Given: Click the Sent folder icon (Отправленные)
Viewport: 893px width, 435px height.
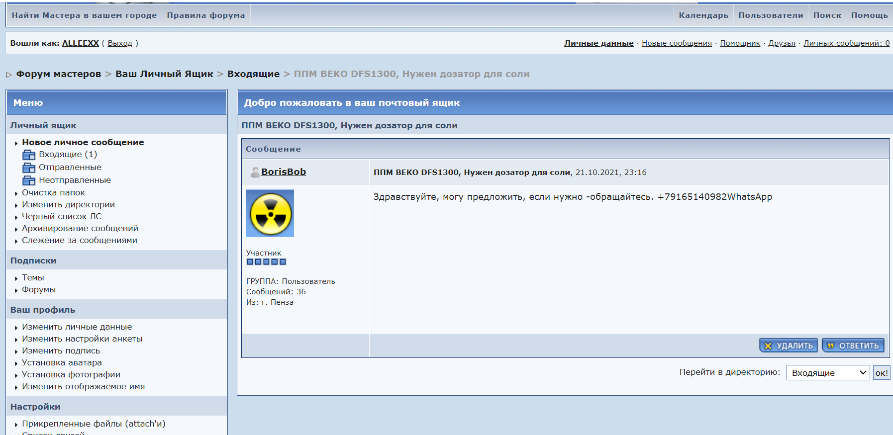Looking at the screenshot, I should point(29,168).
